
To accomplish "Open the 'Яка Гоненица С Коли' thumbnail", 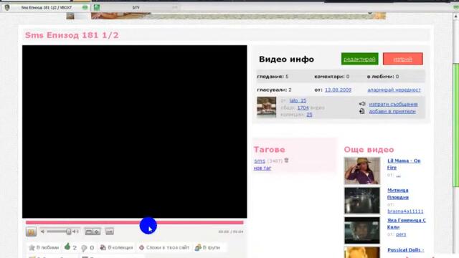I will point(362,230).
